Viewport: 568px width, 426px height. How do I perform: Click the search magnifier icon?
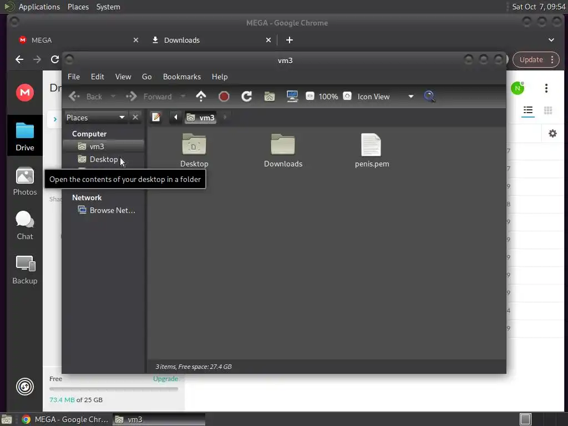(429, 97)
